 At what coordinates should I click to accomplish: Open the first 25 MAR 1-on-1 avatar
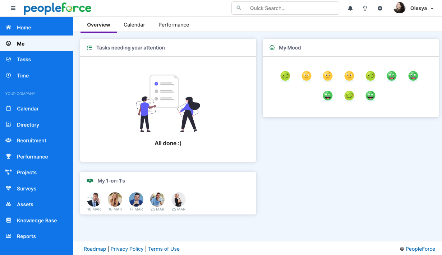157,199
